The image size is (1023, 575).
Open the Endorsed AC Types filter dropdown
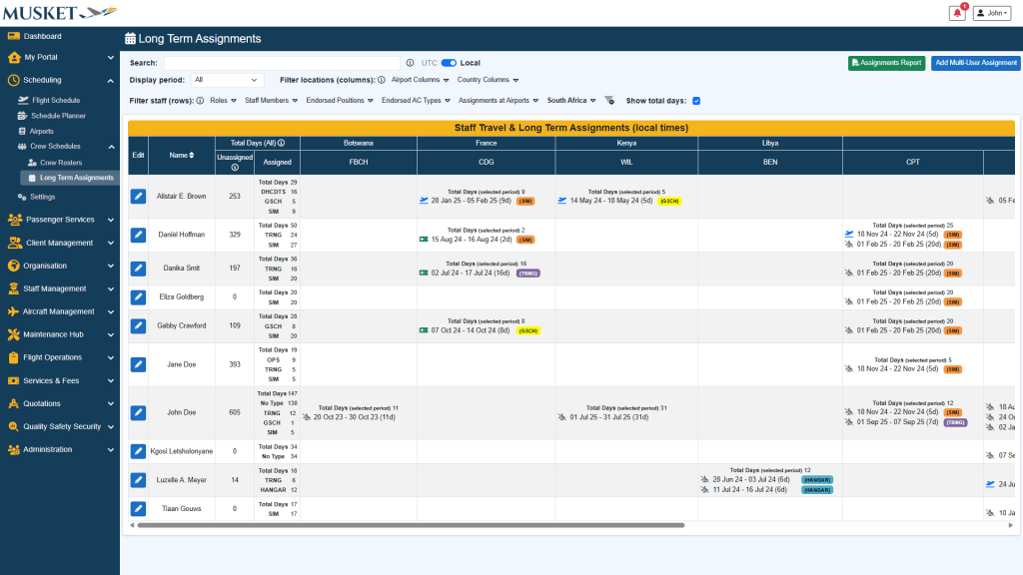[x=416, y=101]
